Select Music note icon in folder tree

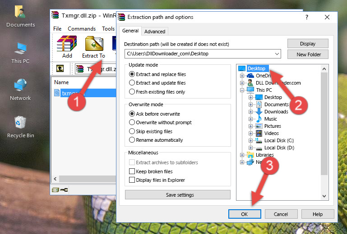(x=259, y=119)
